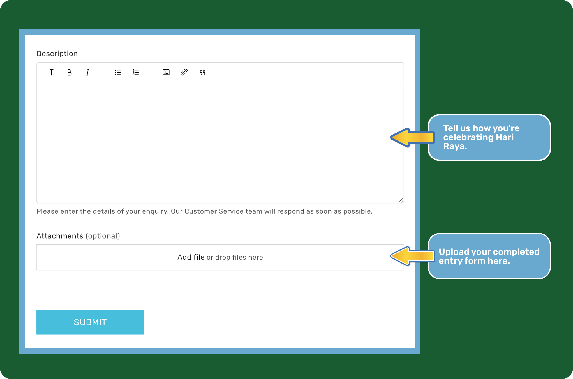573x379 pixels.
Task: Insert a bulleted list
Action: point(118,72)
